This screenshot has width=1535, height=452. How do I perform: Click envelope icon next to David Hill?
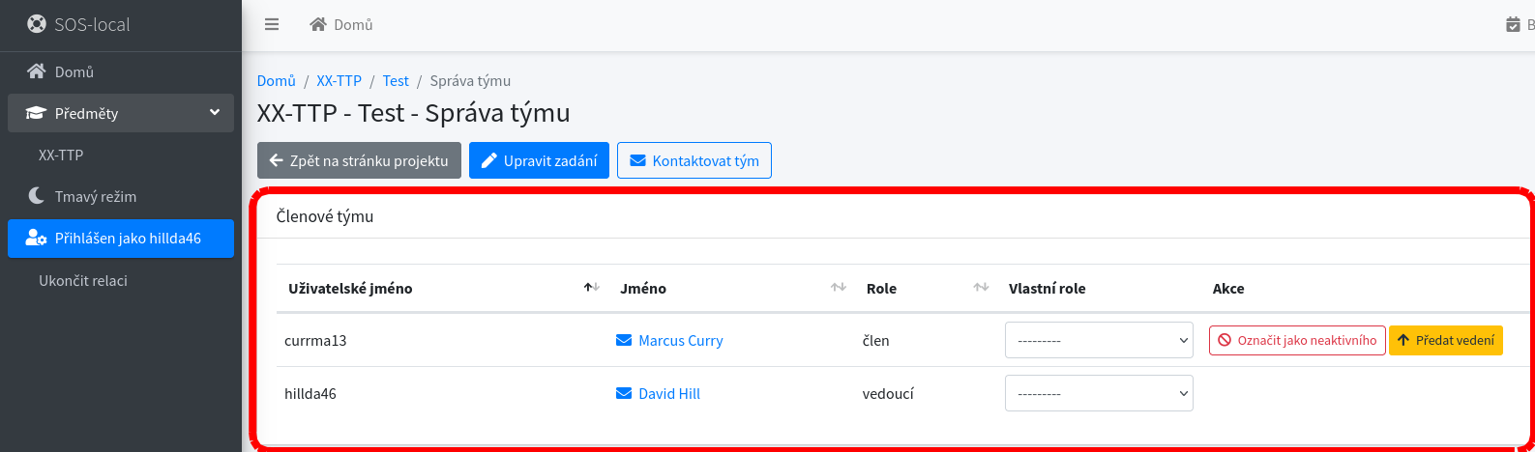tap(624, 393)
